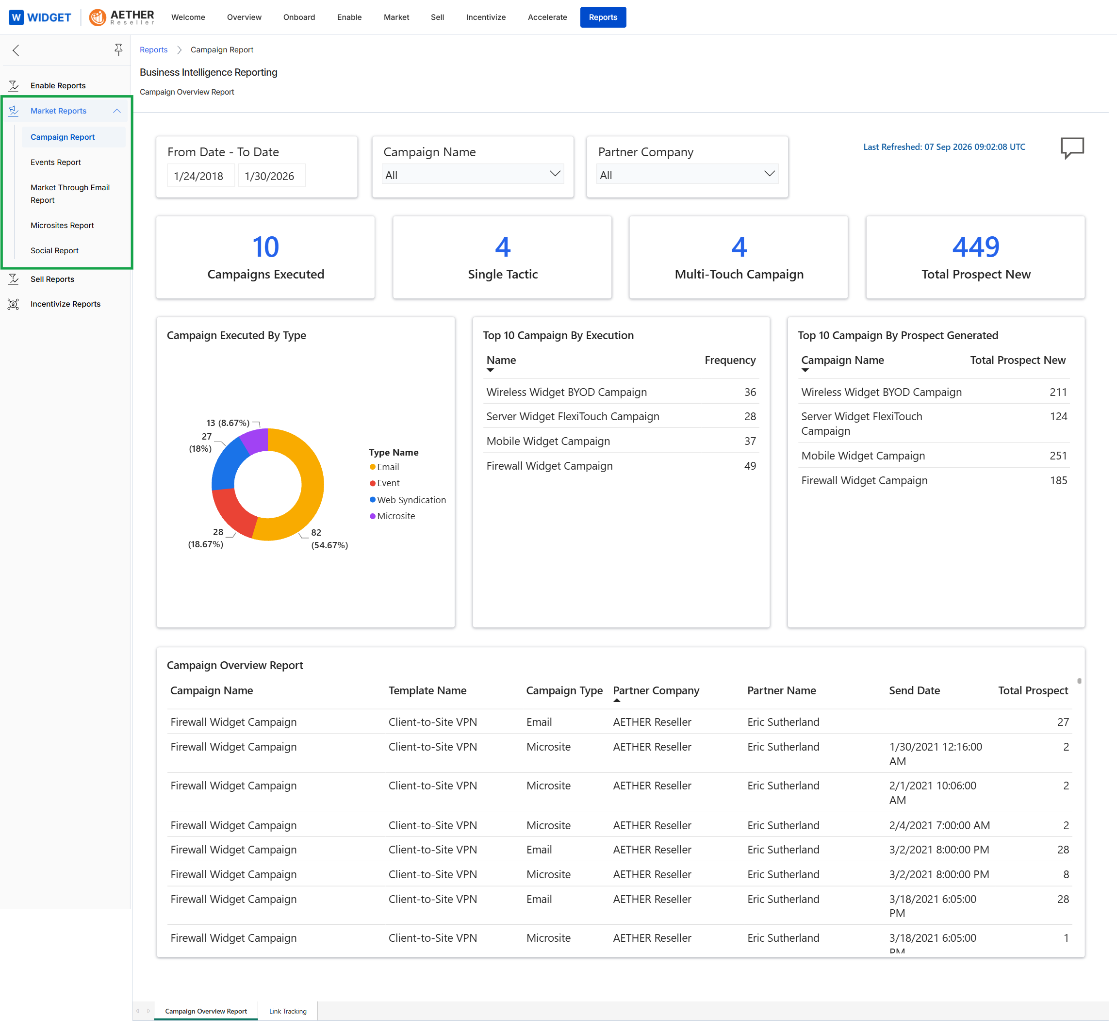Image resolution: width=1117 pixels, height=1032 pixels.
Task: Click the From Date field 1/24/2018
Action: point(200,176)
